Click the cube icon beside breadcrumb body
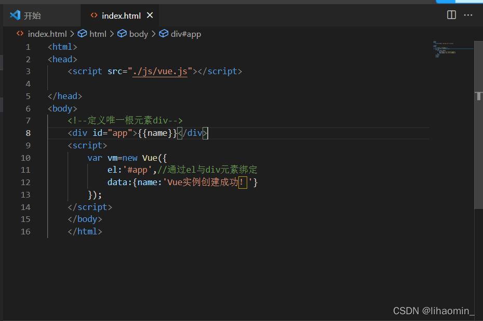 click(x=122, y=33)
